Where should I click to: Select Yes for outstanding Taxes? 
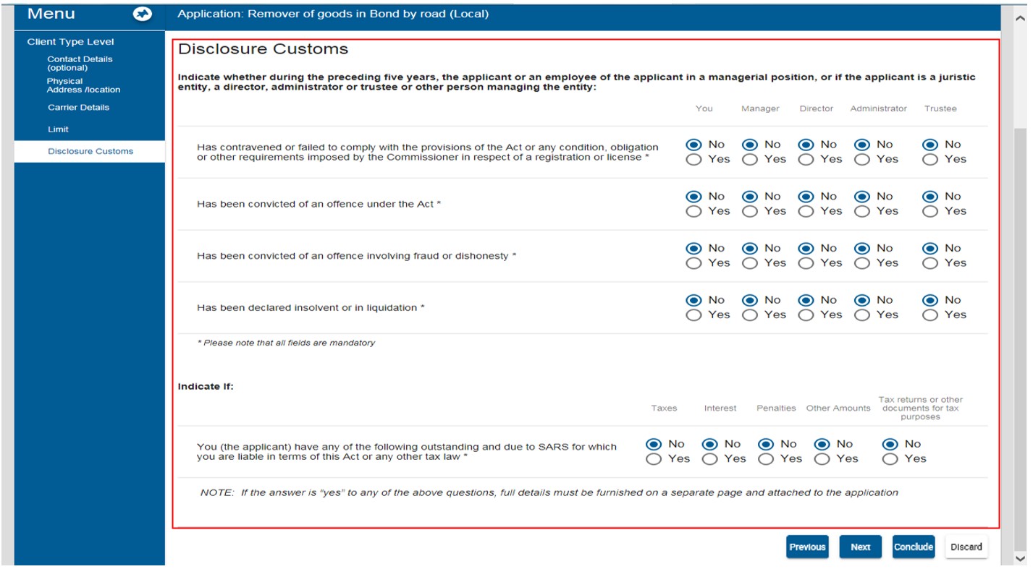click(654, 459)
